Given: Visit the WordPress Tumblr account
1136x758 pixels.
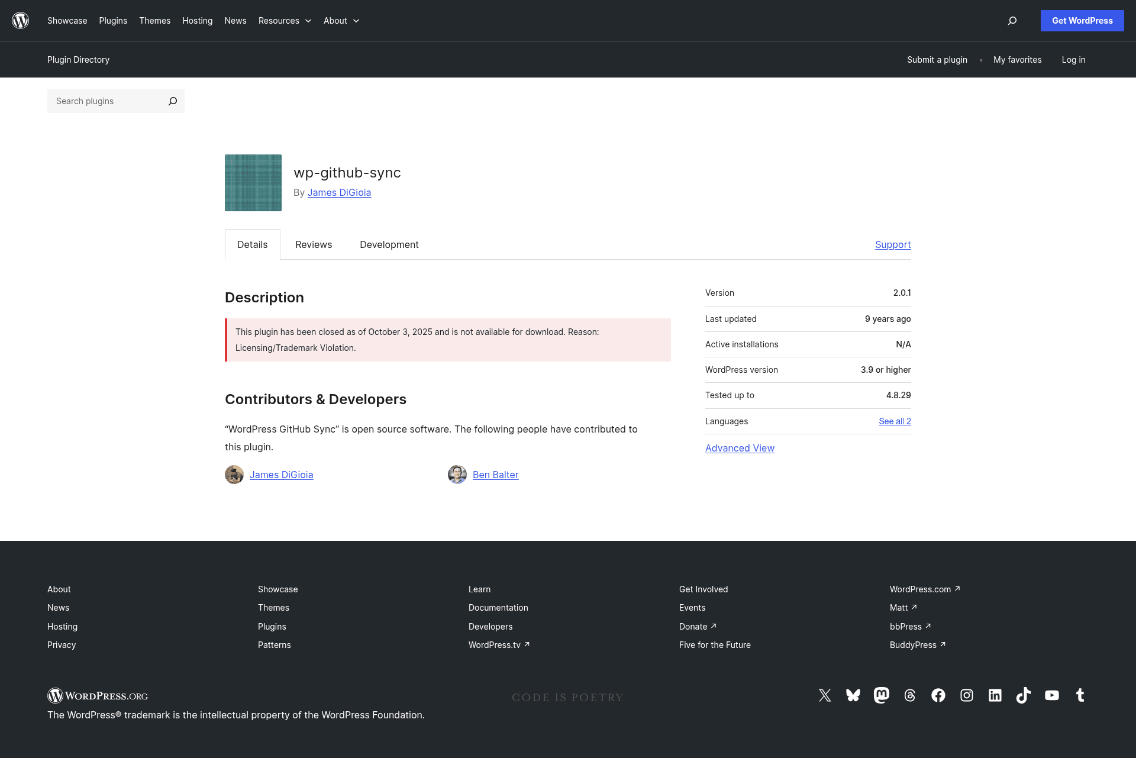Looking at the screenshot, I should click(1080, 695).
